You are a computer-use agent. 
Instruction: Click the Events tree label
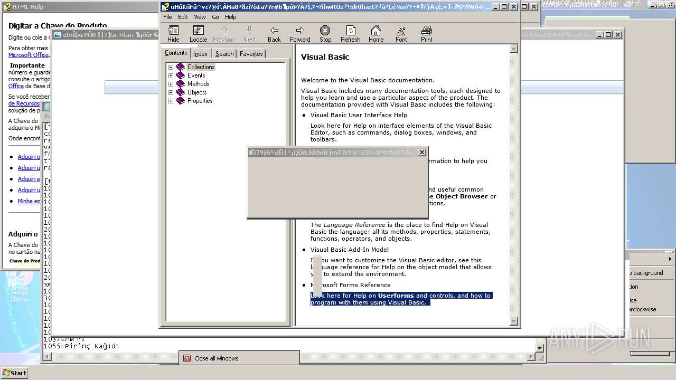click(196, 75)
